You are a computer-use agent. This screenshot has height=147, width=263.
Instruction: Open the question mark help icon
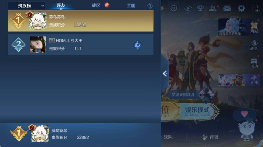click(150, 6)
